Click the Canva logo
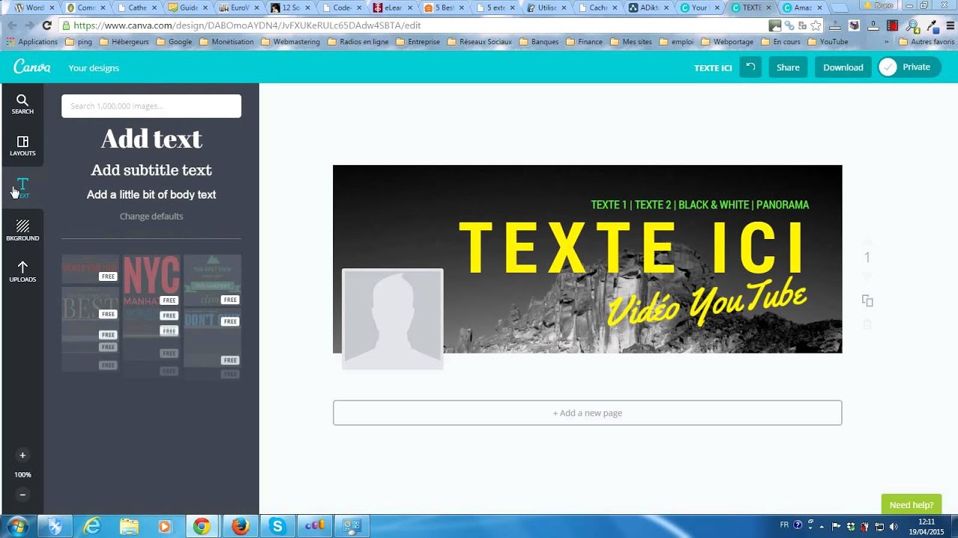 click(x=32, y=67)
